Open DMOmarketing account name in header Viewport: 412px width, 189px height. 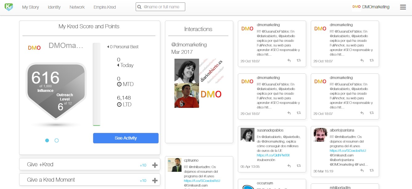pos(376,7)
